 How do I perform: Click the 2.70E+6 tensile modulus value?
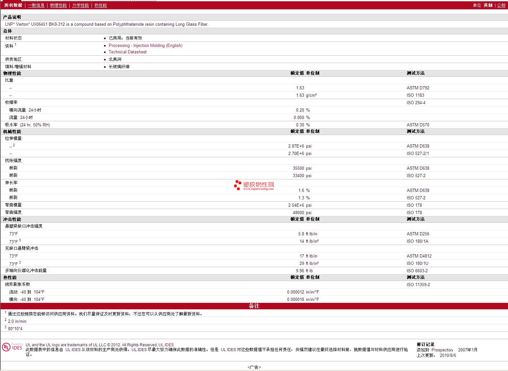pyautogui.click(x=296, y=153)
